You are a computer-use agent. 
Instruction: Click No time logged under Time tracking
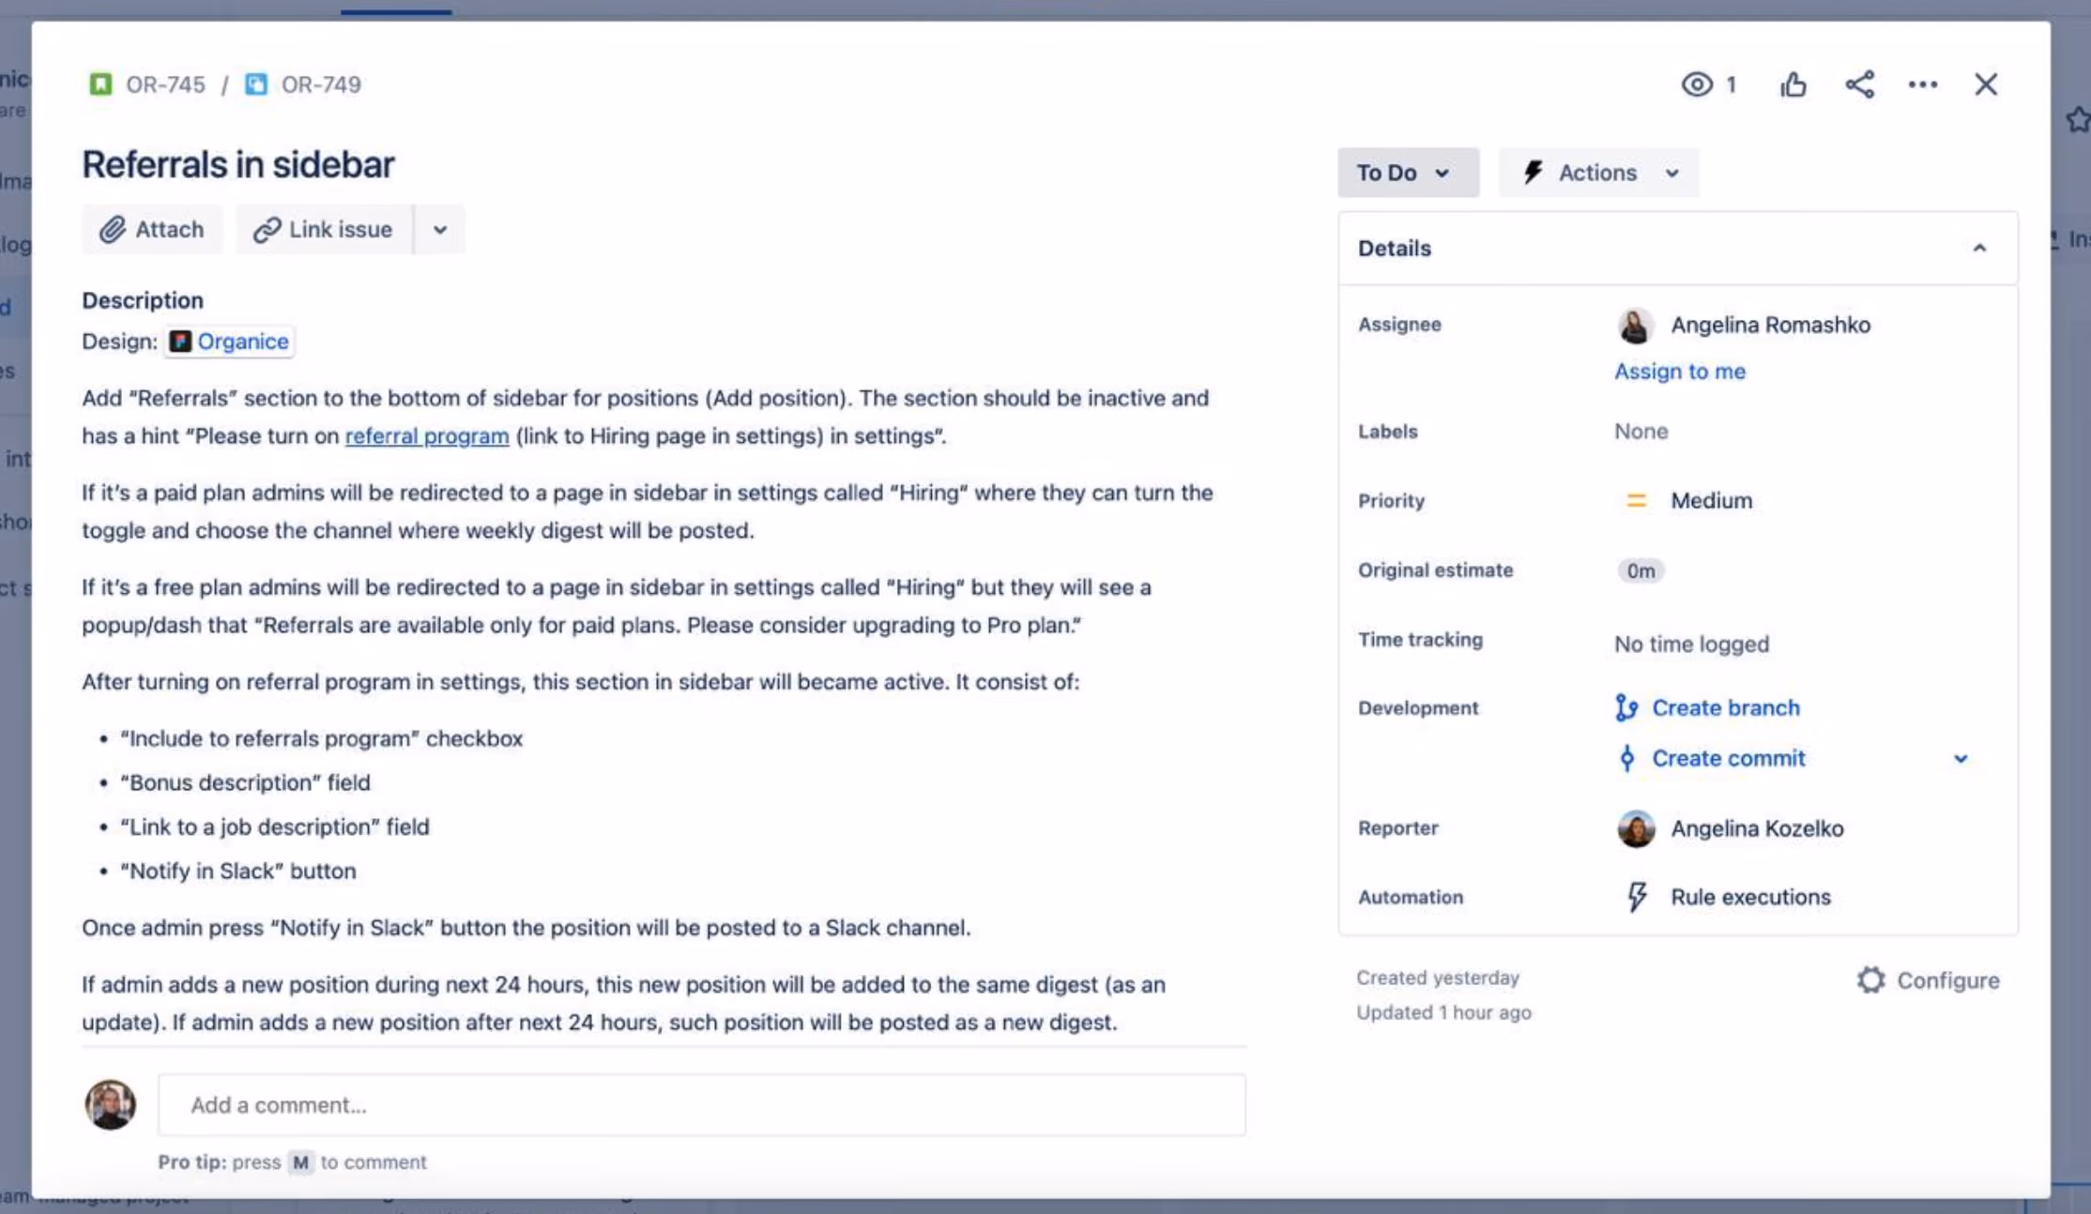[1691, 644]
